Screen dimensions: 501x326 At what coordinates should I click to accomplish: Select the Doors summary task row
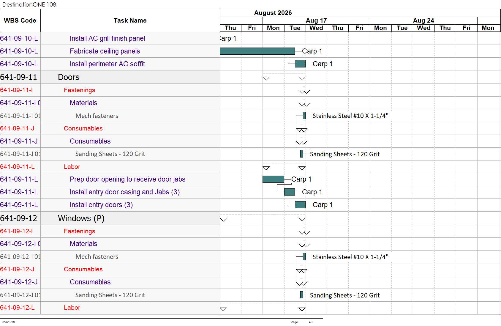click(x=110, y=77)
